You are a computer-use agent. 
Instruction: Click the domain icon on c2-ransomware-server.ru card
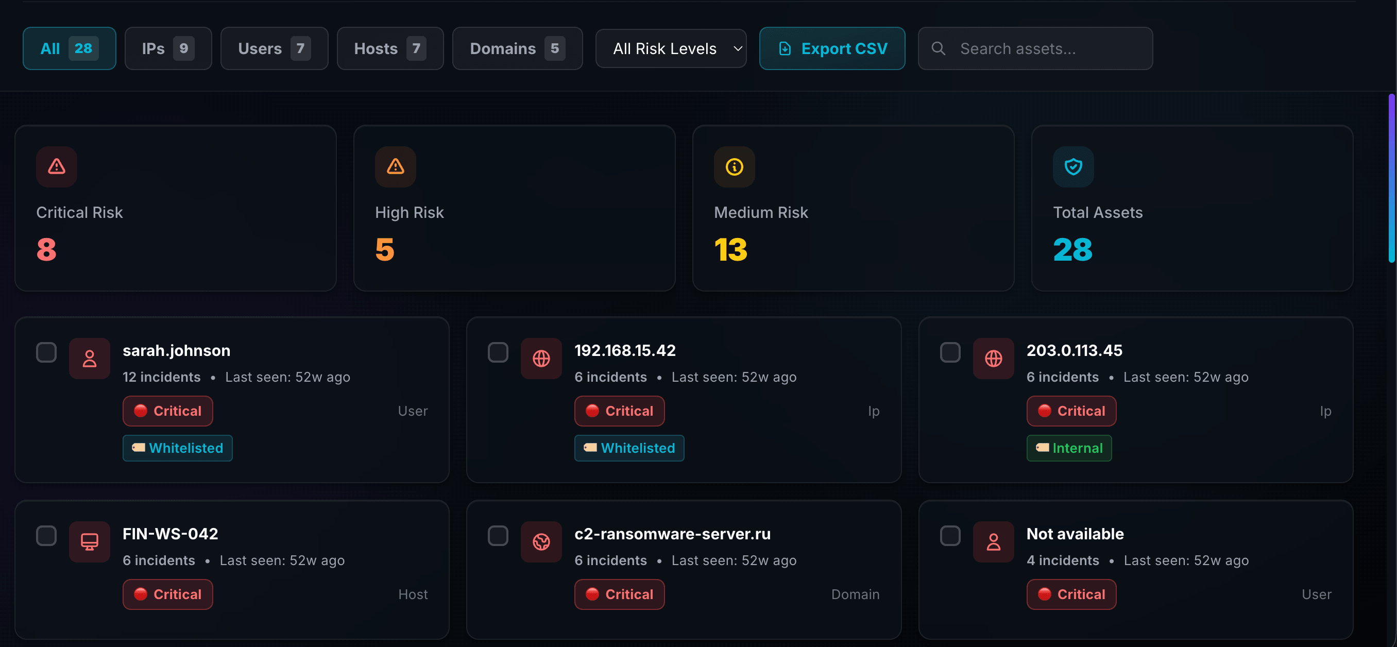tap(541, 542)
